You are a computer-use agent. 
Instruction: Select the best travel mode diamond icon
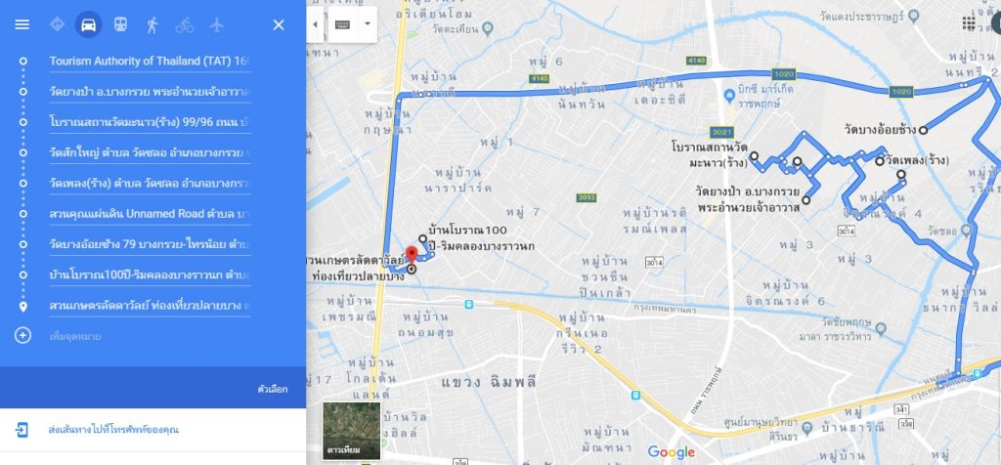[57, 24]
